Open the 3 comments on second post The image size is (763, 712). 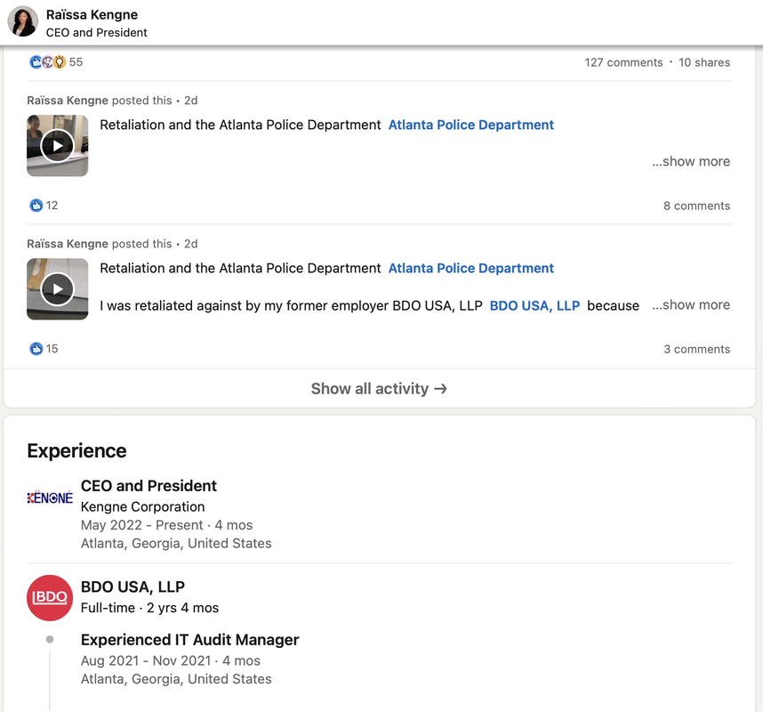pyautogui.click(x=697, y=349)
